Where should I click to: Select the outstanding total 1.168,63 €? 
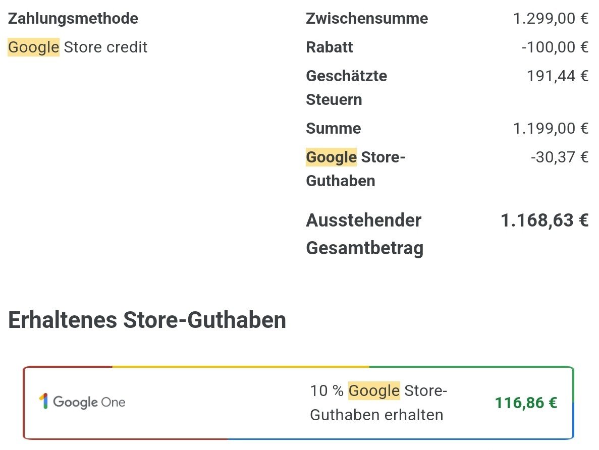tap(544, 220)
